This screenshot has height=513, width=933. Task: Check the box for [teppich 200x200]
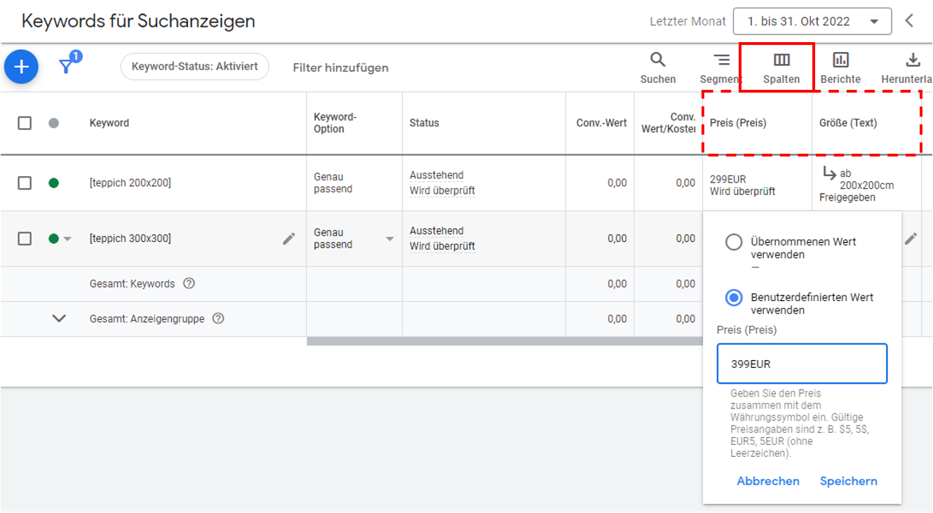[25, 183]
